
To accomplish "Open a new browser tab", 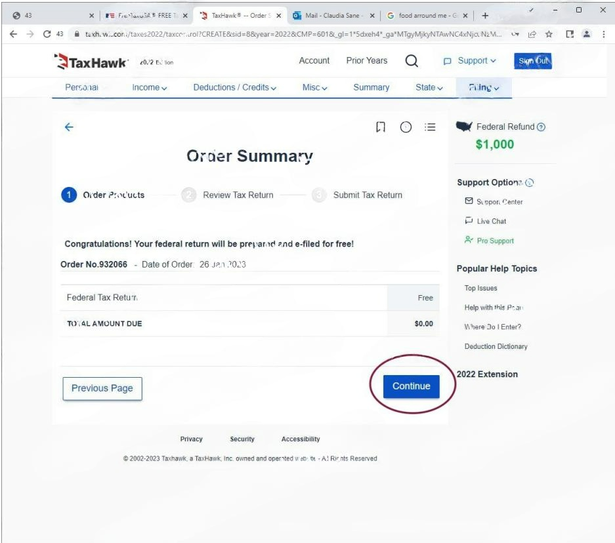I will point(485,16).
